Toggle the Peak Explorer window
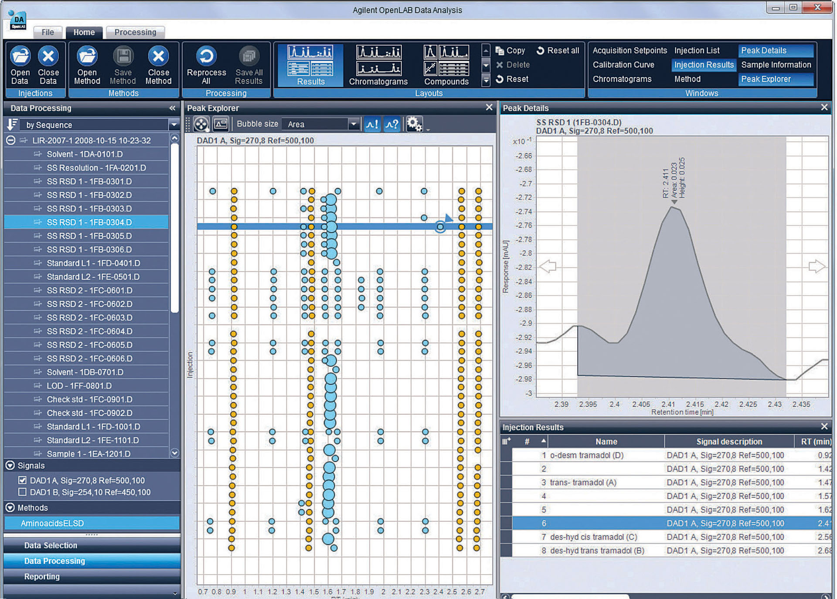Image resolution: width=837 pixels, height=599 pixels. [x=776, y=79]
